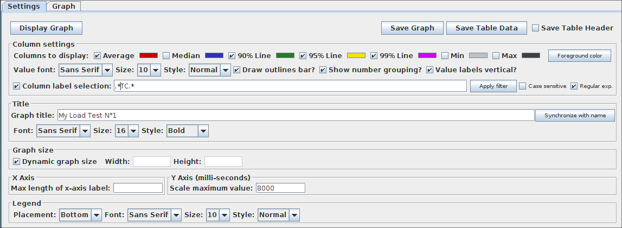Click the Apply filter button
The image size is (622, 228).
(x=493, y=86)
